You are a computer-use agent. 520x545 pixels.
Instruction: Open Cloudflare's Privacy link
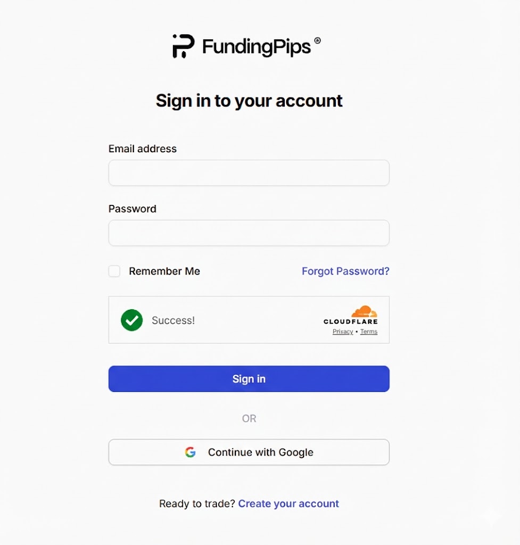click(342, 331)
